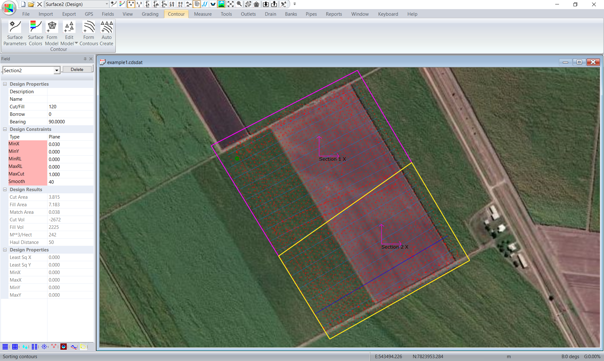Open the Reports menu
604x361 pixels.
(x=333, y=14)
